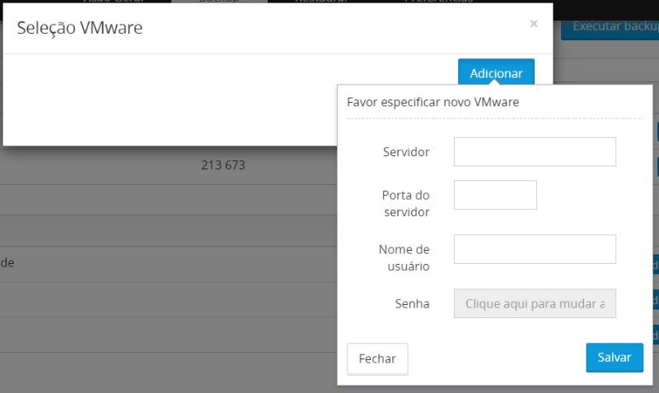Save the new VMware with Salvar
Screen dimensions: 659x393
click(615, 358)
